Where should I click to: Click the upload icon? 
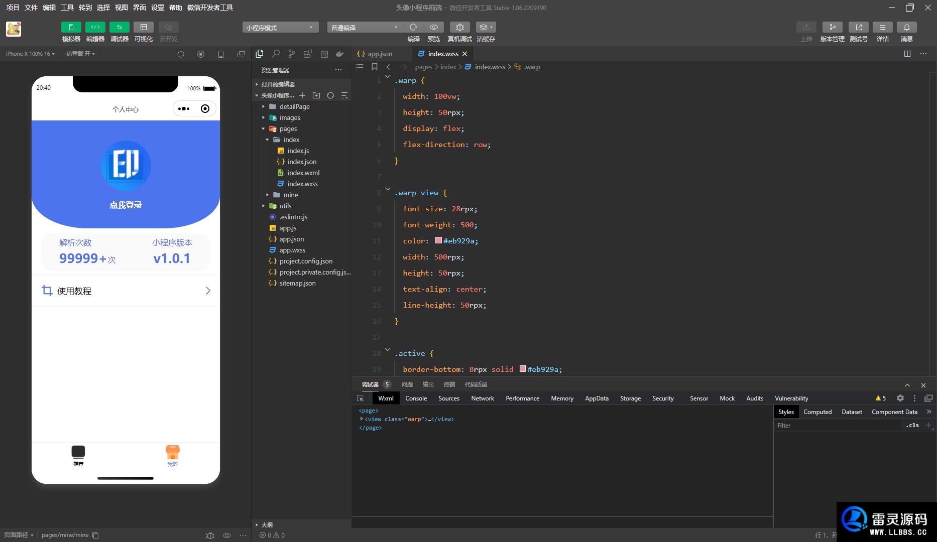(x=806, y=27)
